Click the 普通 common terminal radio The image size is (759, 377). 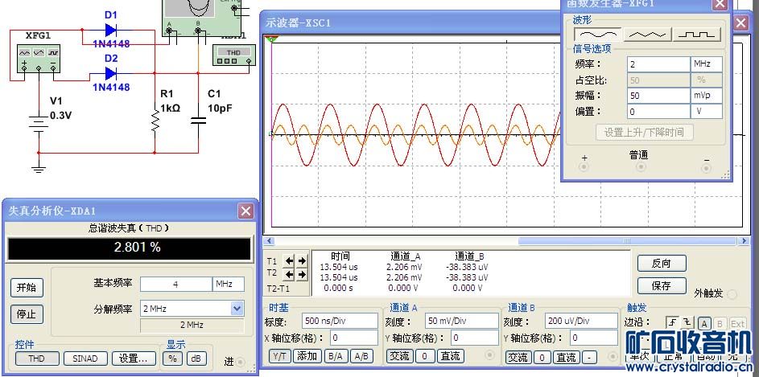click(x=641, y=167)
